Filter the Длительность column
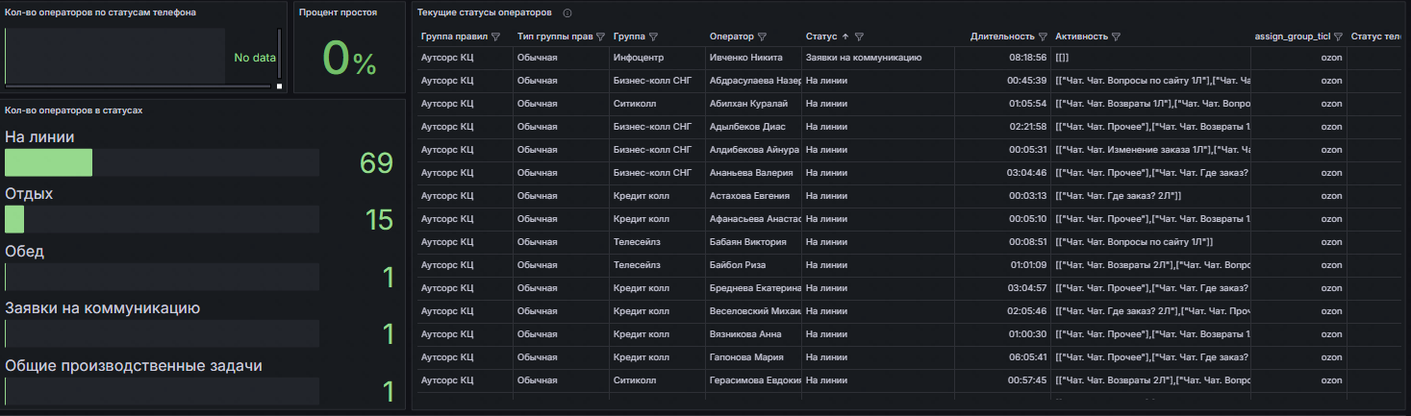 coord(1043,37)
